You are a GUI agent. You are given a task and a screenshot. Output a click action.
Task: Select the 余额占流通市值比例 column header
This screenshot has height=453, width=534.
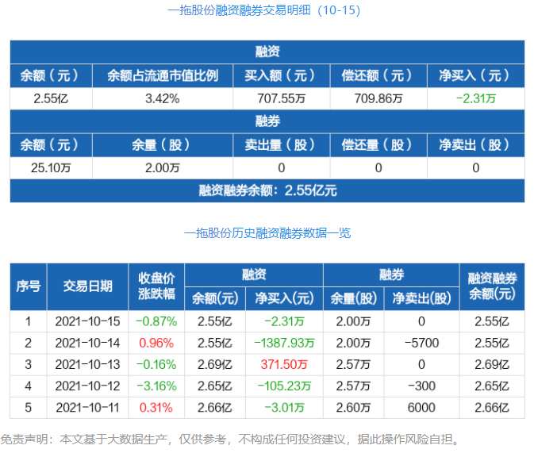(163, 75)
